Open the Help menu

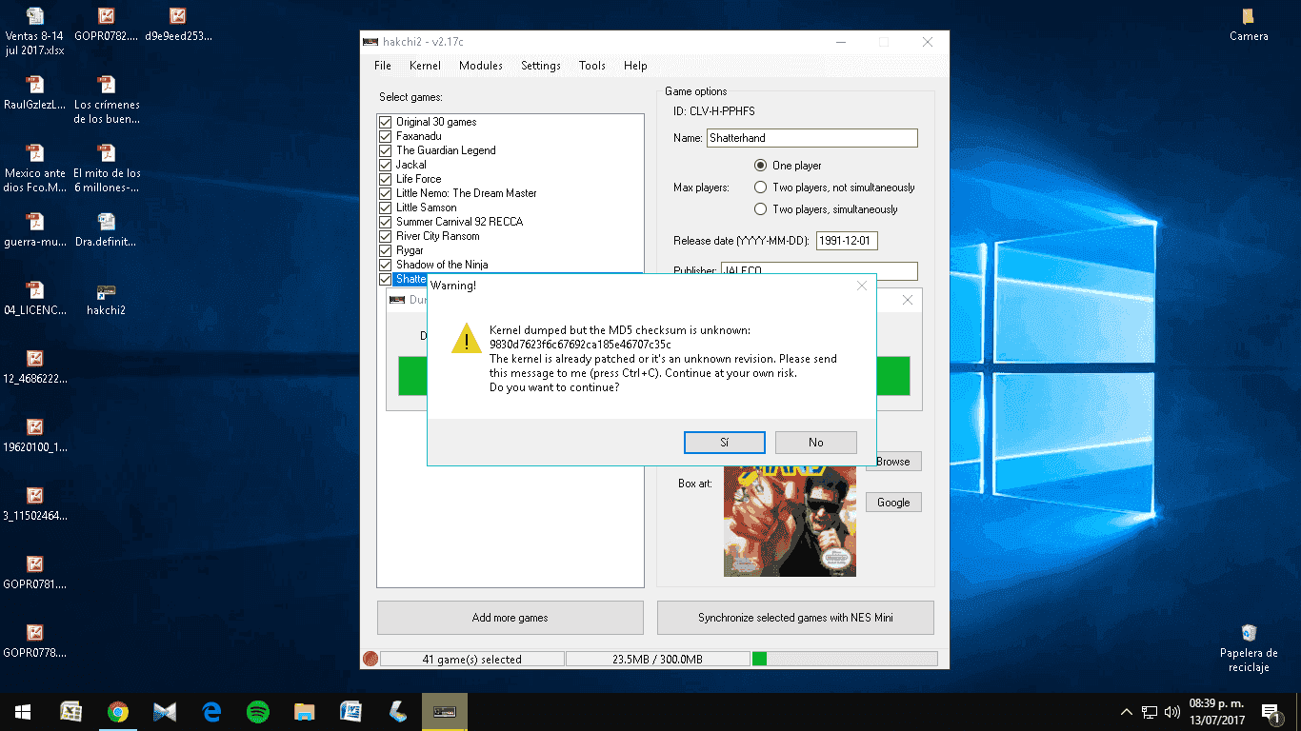pyautogui.click(x=635, y=66)
